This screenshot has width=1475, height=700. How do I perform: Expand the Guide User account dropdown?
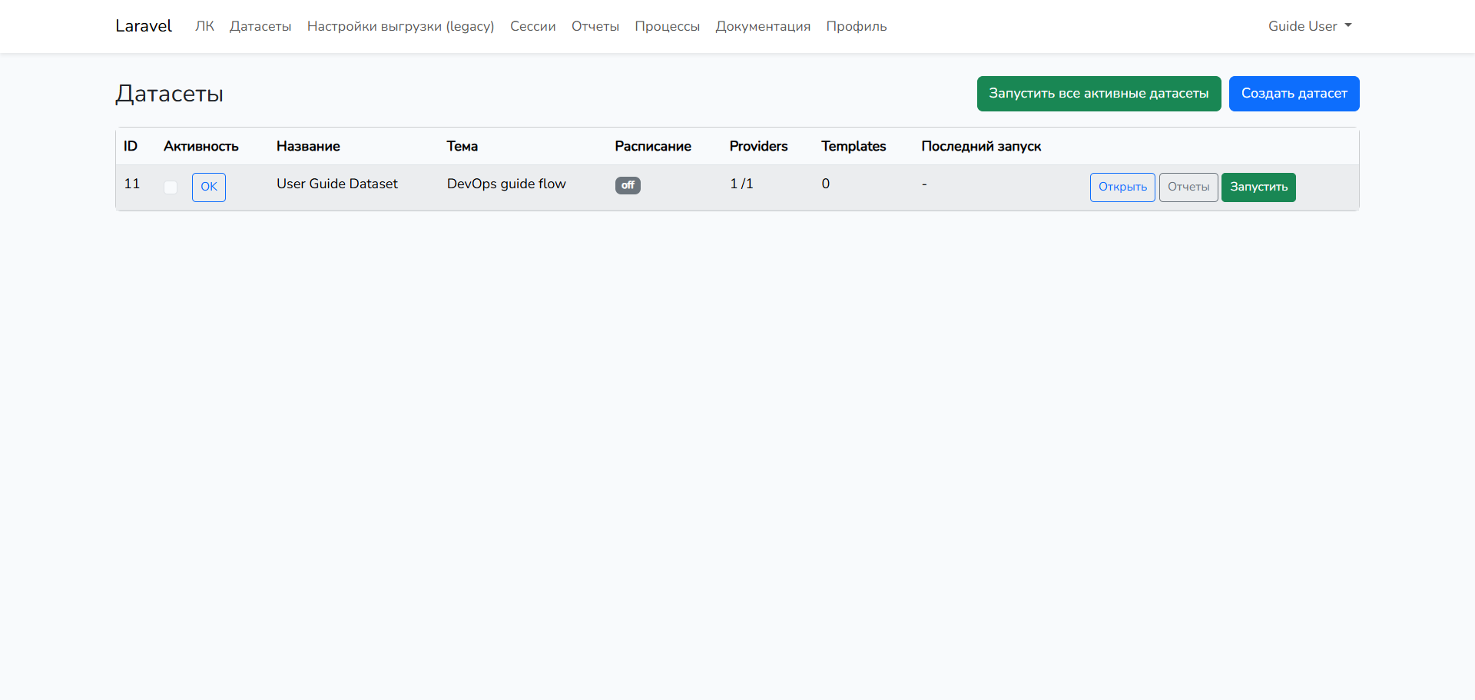pyautogui.click(x=1309, y=26)
